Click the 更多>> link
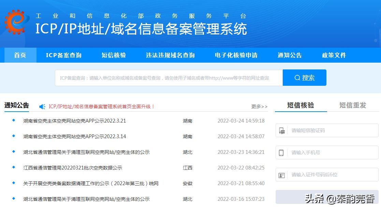The image size is (381, 210). pos(260,106)
